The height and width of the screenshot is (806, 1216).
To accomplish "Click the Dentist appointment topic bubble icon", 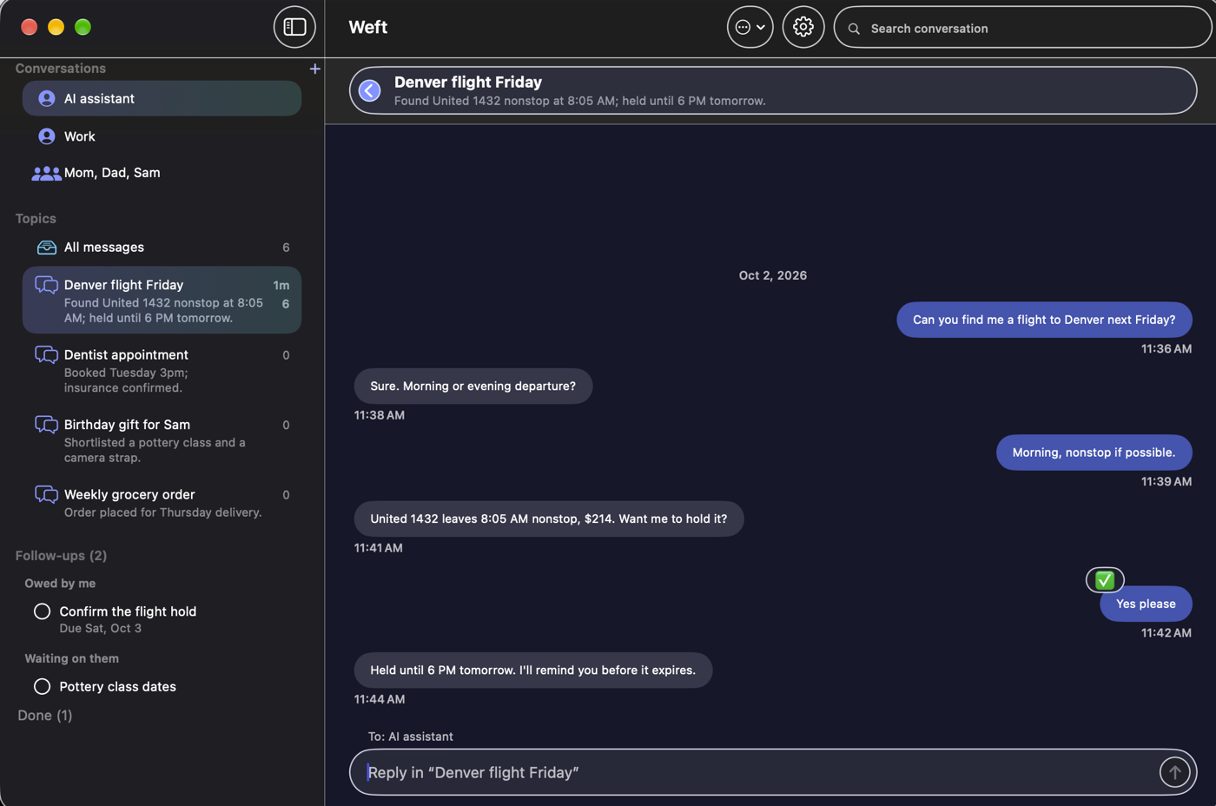I will coord(46,354).
